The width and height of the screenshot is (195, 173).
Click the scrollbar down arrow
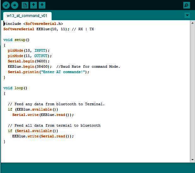tap(192, 160)
